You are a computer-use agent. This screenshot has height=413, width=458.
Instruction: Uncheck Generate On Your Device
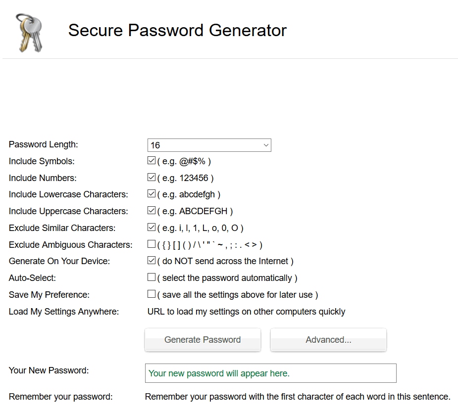[152, 260]
